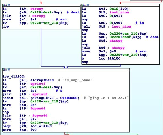
Task: Click the middle title-bar icon of top-left strcpy block
Action: pos(6,5)
